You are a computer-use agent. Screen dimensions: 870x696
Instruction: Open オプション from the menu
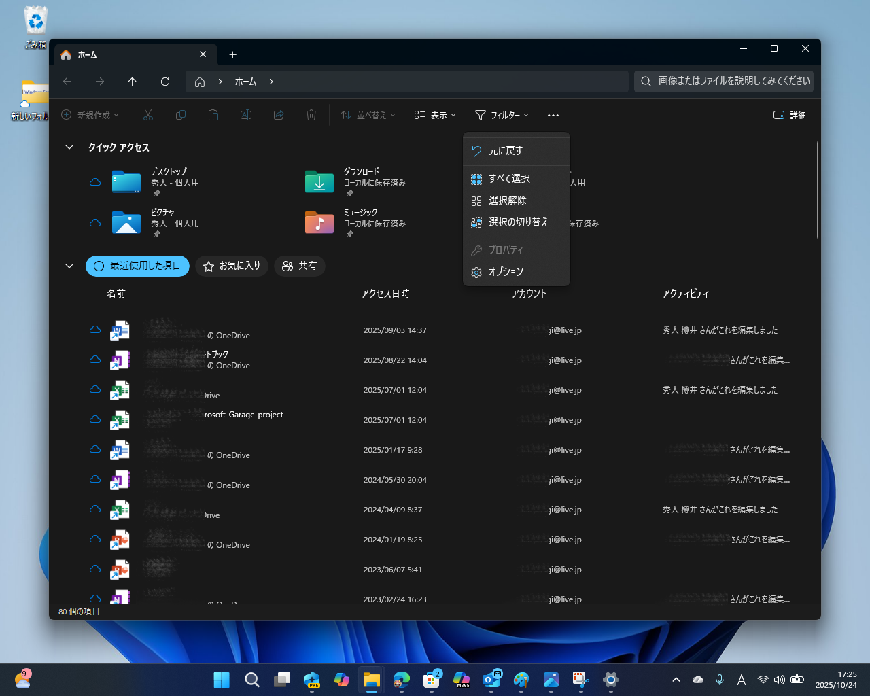coord(517,272)
